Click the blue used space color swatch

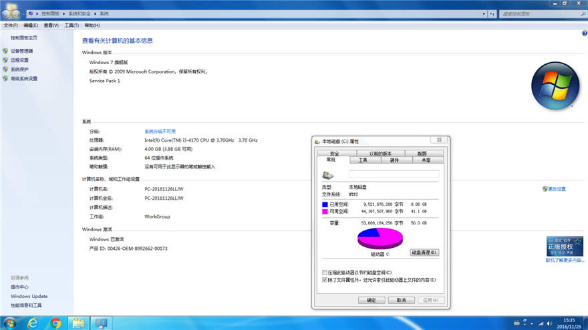325,204
